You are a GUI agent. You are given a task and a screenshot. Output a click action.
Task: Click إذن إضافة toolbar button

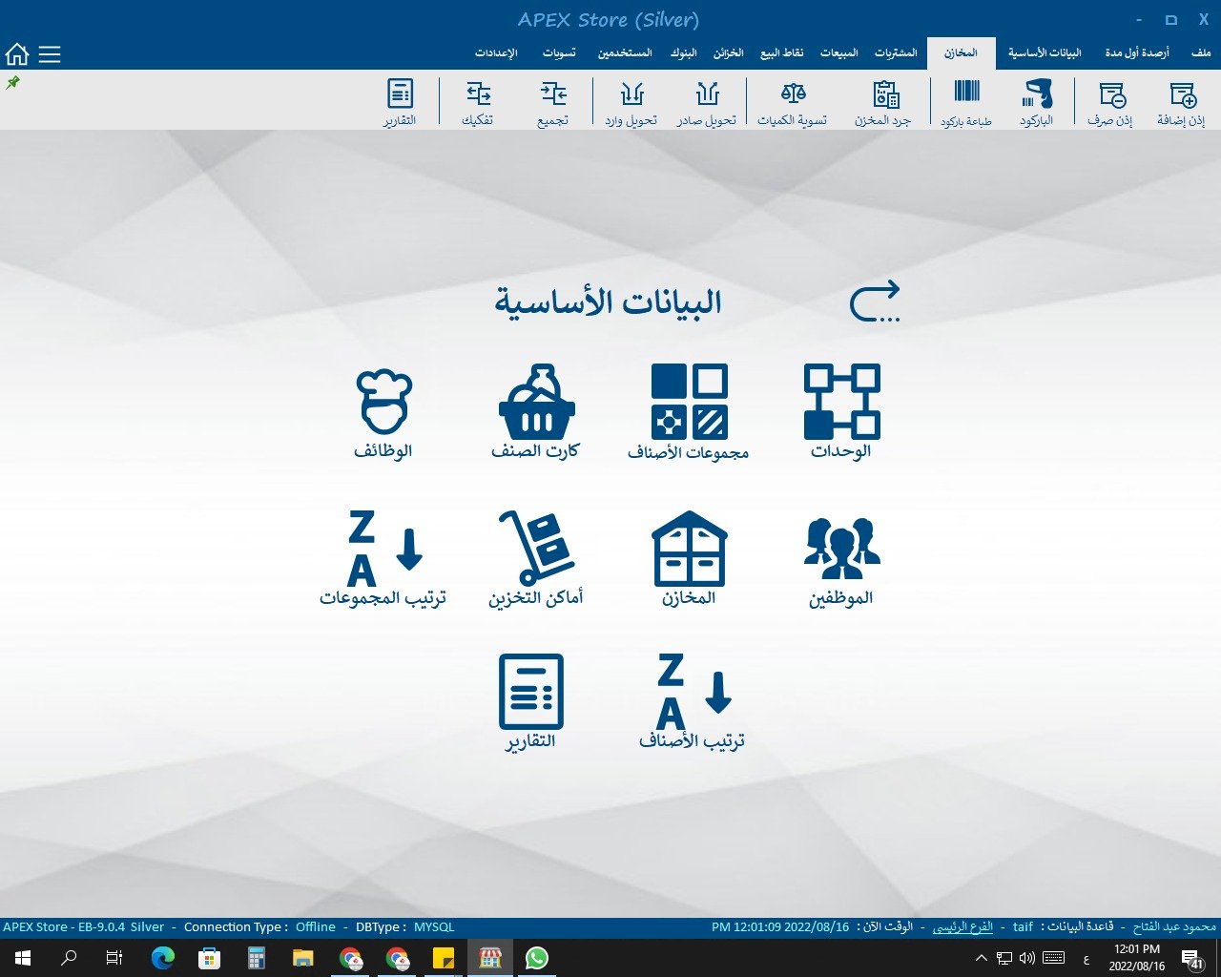[x=1181, y=103]
